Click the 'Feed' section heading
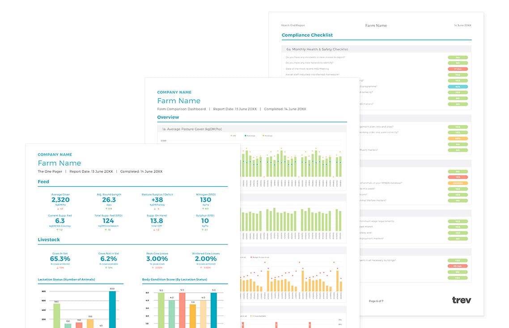This screenshot has width=509, height=328. [x=43, y=182]
